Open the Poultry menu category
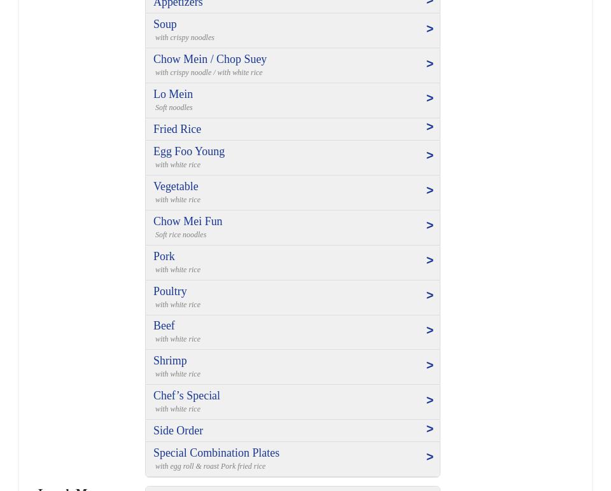The width and height of the screenshot is (611, 491). click(x=170, y=291)
